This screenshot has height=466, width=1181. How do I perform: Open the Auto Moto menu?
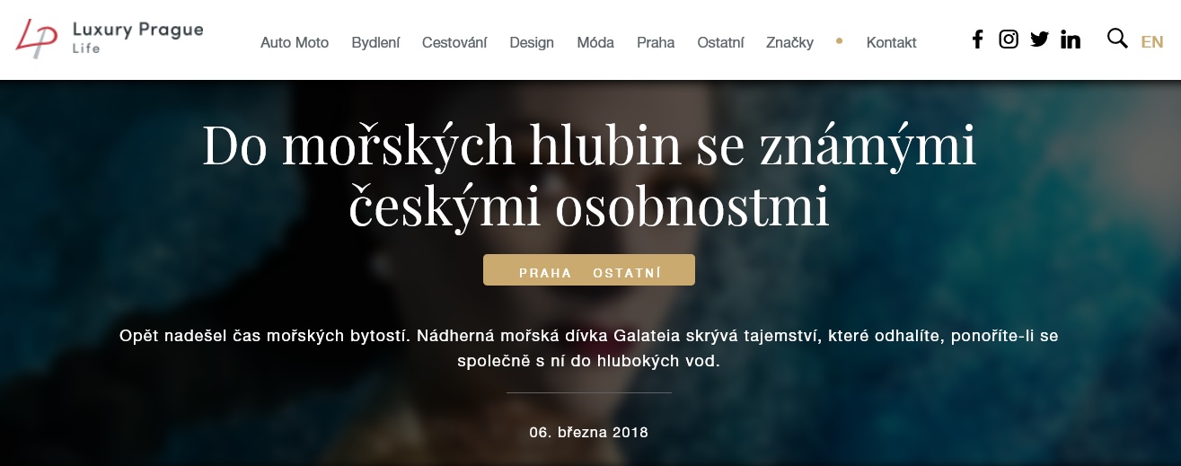(x=295, y=42)
